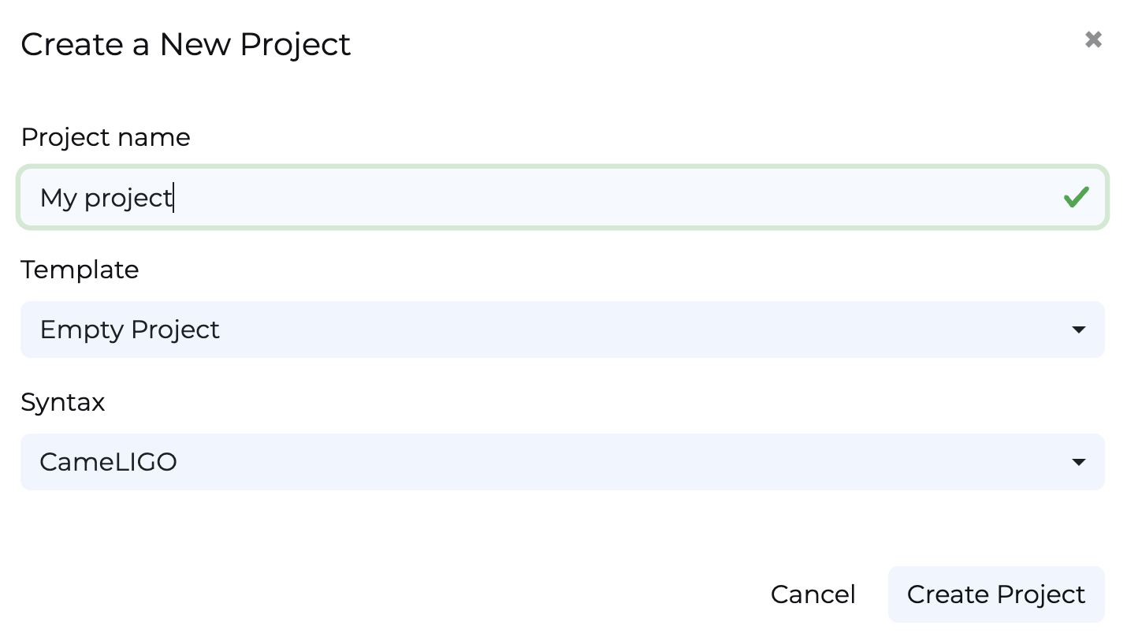Select the Empty Project template value
The height and width of the screenshot is (637, 1127).
tap(130, 330)
